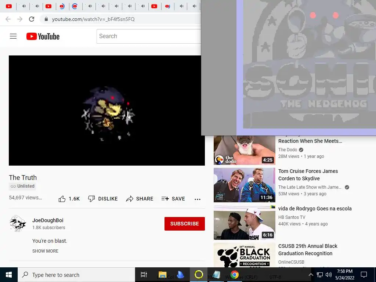Click the 54,697 views count text

(x=25, y=198)
